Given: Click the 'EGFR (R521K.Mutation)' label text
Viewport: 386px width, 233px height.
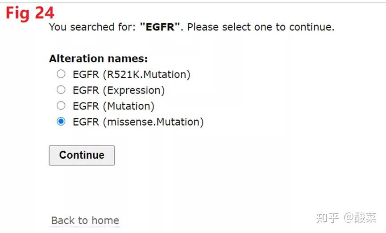Looking at the screenshot, I should pos(131,74).
